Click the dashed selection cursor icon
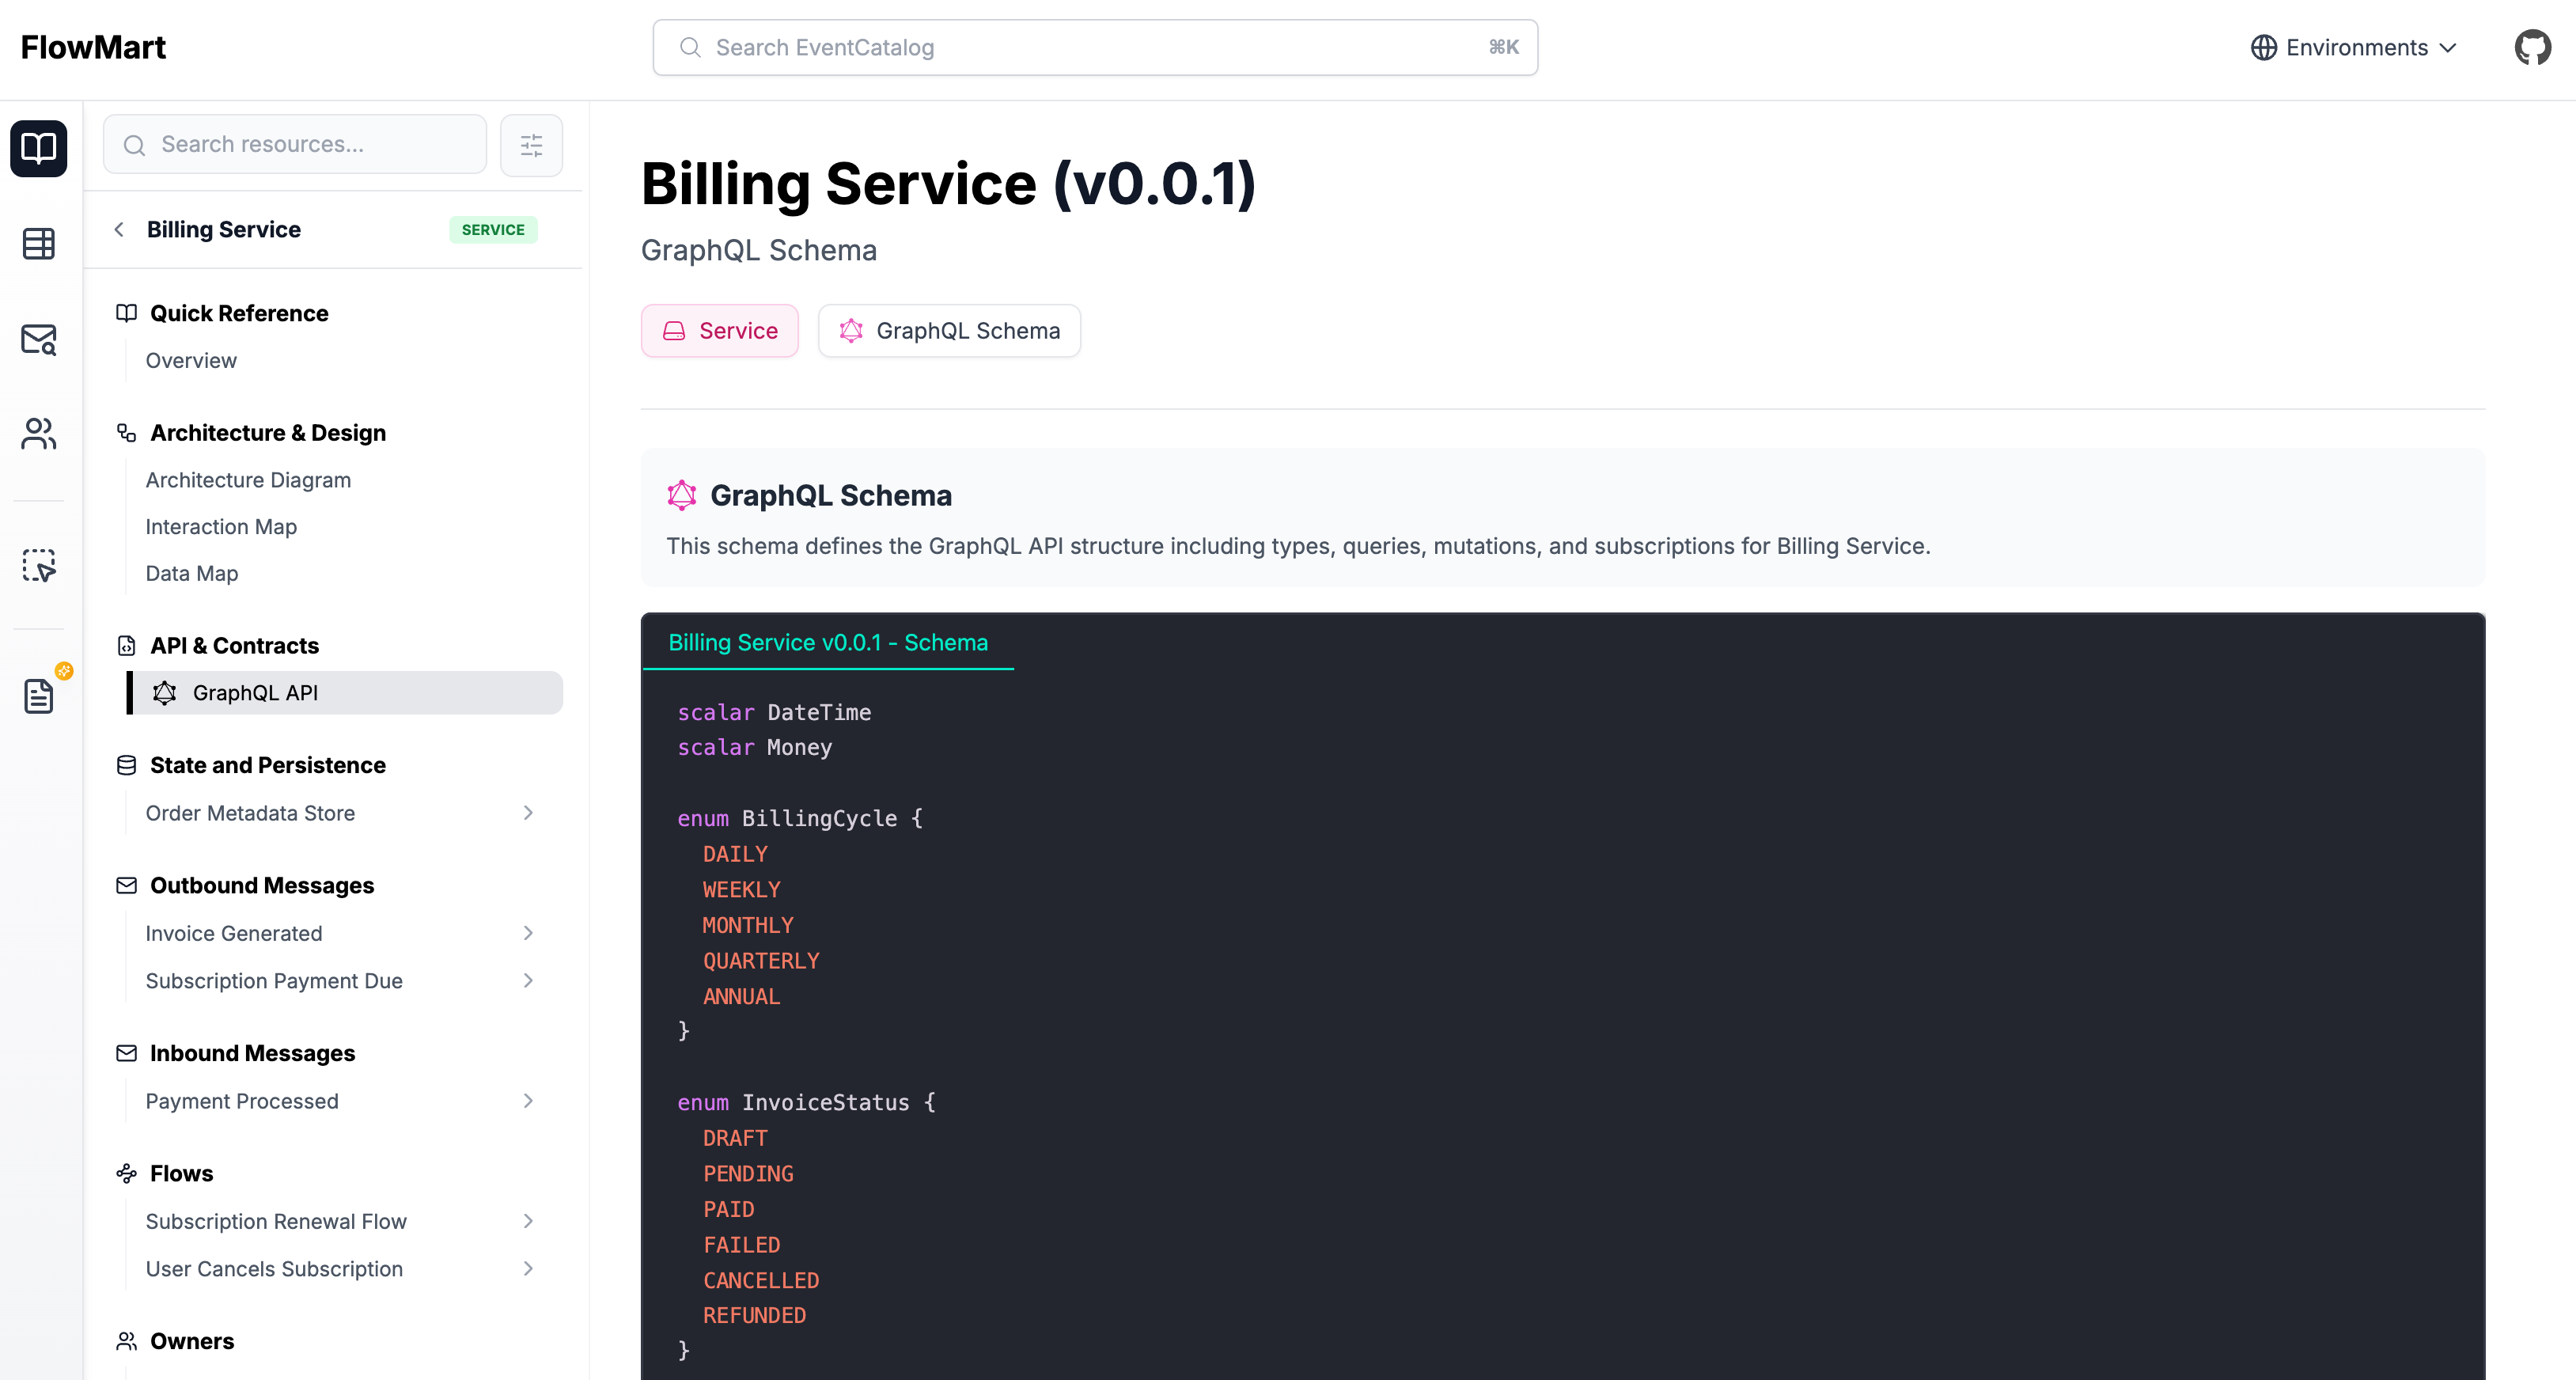2576x1380 pixels. coord(39,565)
